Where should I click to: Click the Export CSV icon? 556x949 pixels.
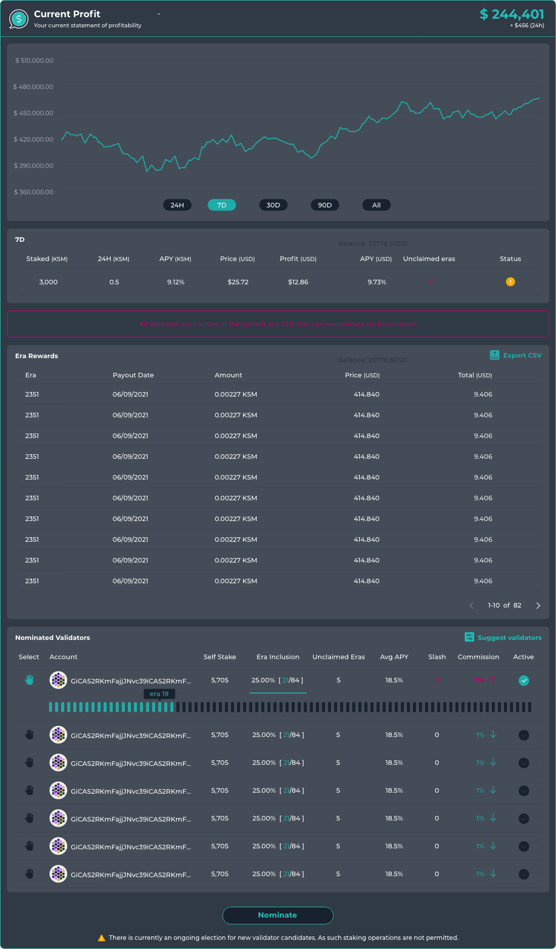pos(494,355)
